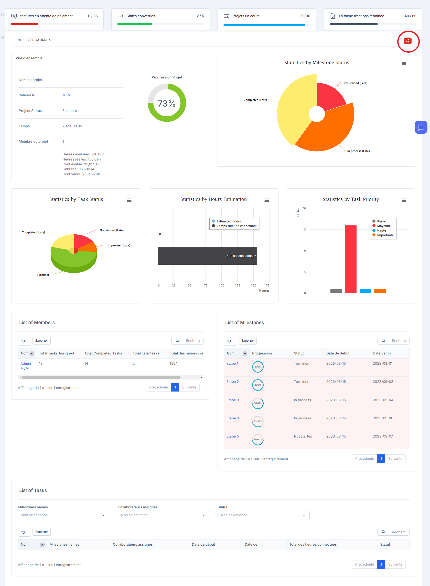Open the blue chat message widget
Viewport: 430px width, 586px height.
(421, 127)
